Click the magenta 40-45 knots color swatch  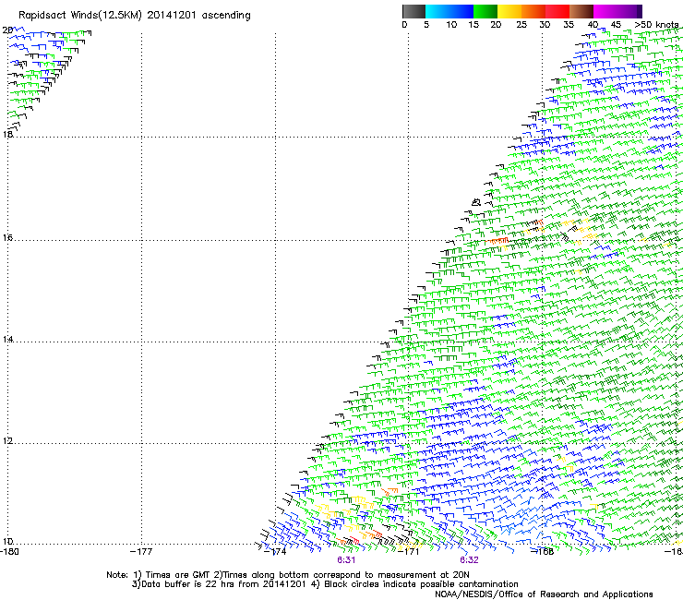click(x=605, y=11)
